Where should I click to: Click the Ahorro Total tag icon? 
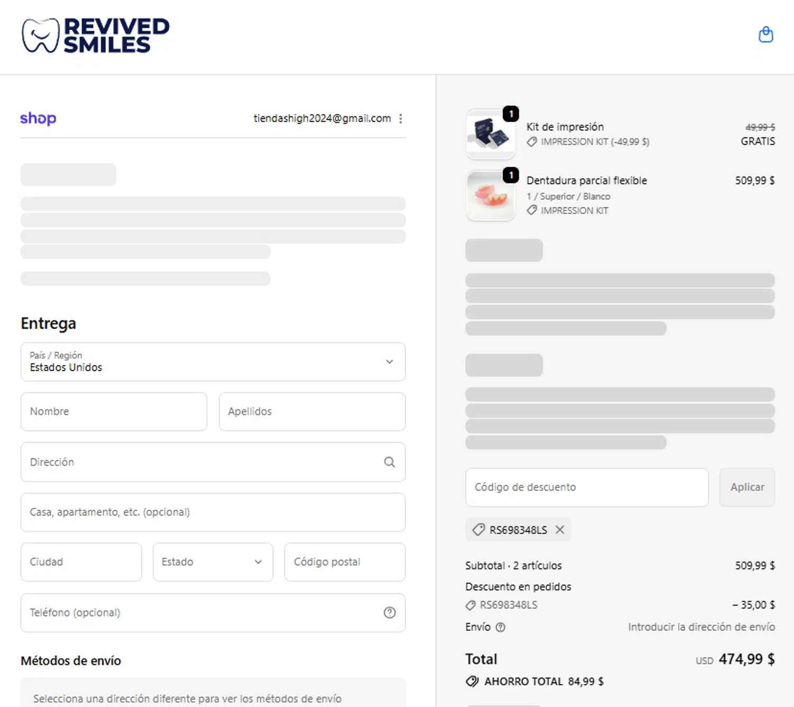tap(472, 681)
